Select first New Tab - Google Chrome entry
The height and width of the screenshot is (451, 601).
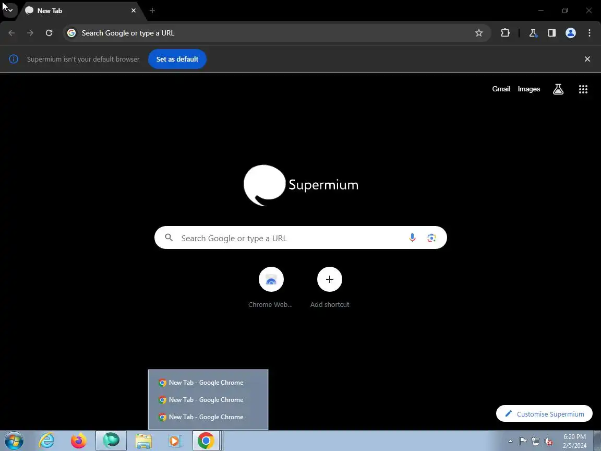coord(208,382)
